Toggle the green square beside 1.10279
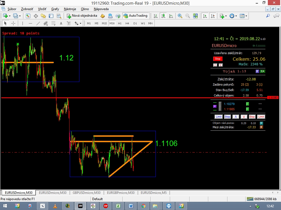Image resolution: width=281 pixels, height=210 pixels. coord(248,104)
